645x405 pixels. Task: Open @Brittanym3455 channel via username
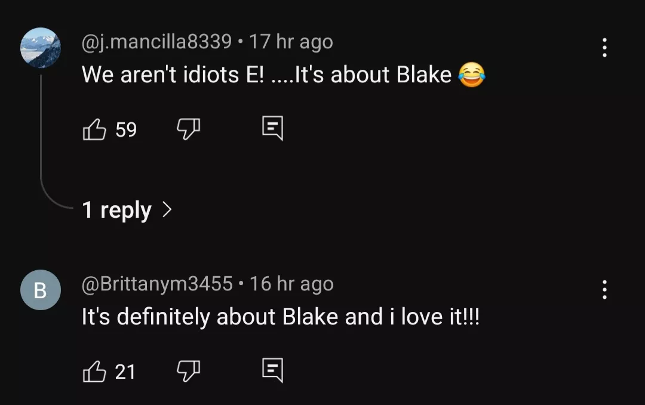pos(156,284)
